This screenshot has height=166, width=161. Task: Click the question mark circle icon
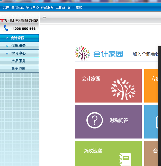(95, 120)
